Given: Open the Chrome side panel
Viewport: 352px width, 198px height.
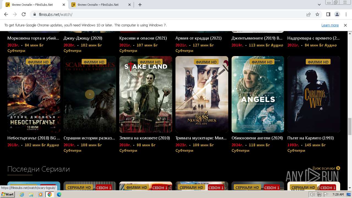Looking at the screenshot, I should [x=328, y=14].
